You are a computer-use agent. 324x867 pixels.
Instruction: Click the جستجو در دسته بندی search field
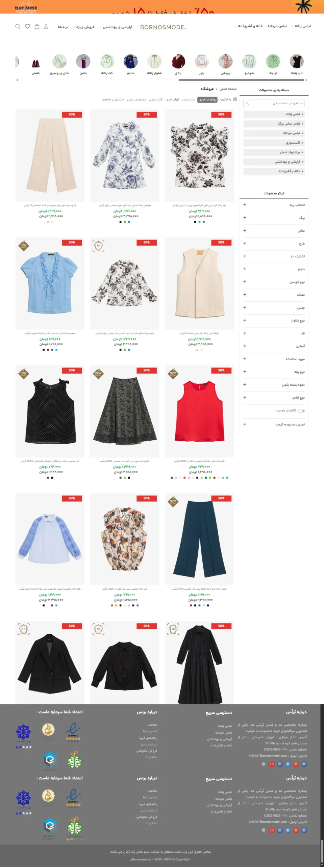[274, 103]
